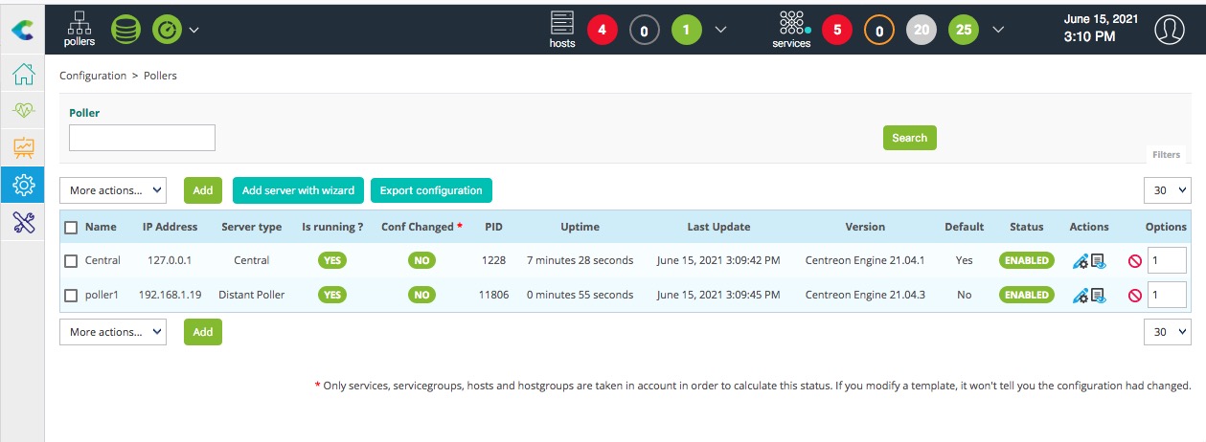The width and height of the screenshot is (1206, 442).
Task: Open the Home icon in sidebar
Action: [x=23, y=74]
